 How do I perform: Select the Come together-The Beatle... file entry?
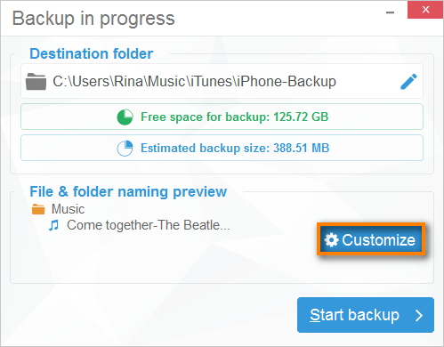pos(149,225)
